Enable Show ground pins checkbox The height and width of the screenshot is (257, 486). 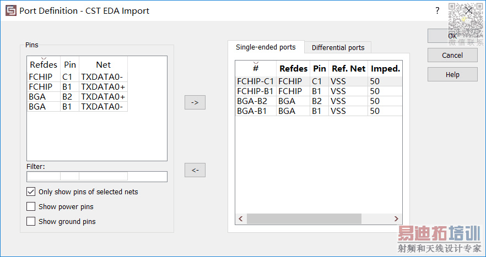(x=31, y=222)
